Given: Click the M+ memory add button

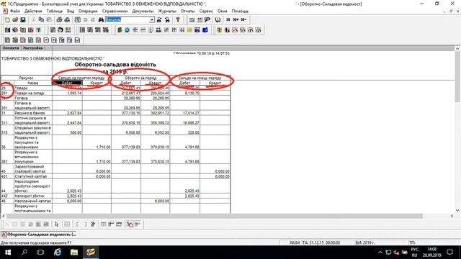Looking at the screenshot, I should point(236,20).
